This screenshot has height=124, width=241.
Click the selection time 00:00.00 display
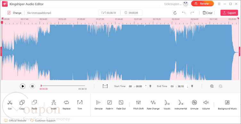click(131, 13)
